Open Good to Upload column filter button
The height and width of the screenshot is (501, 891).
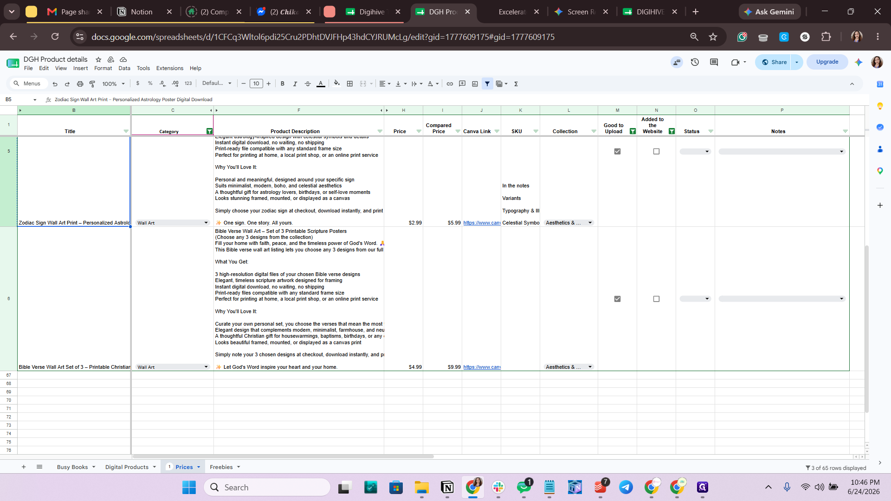click(633, 131)
